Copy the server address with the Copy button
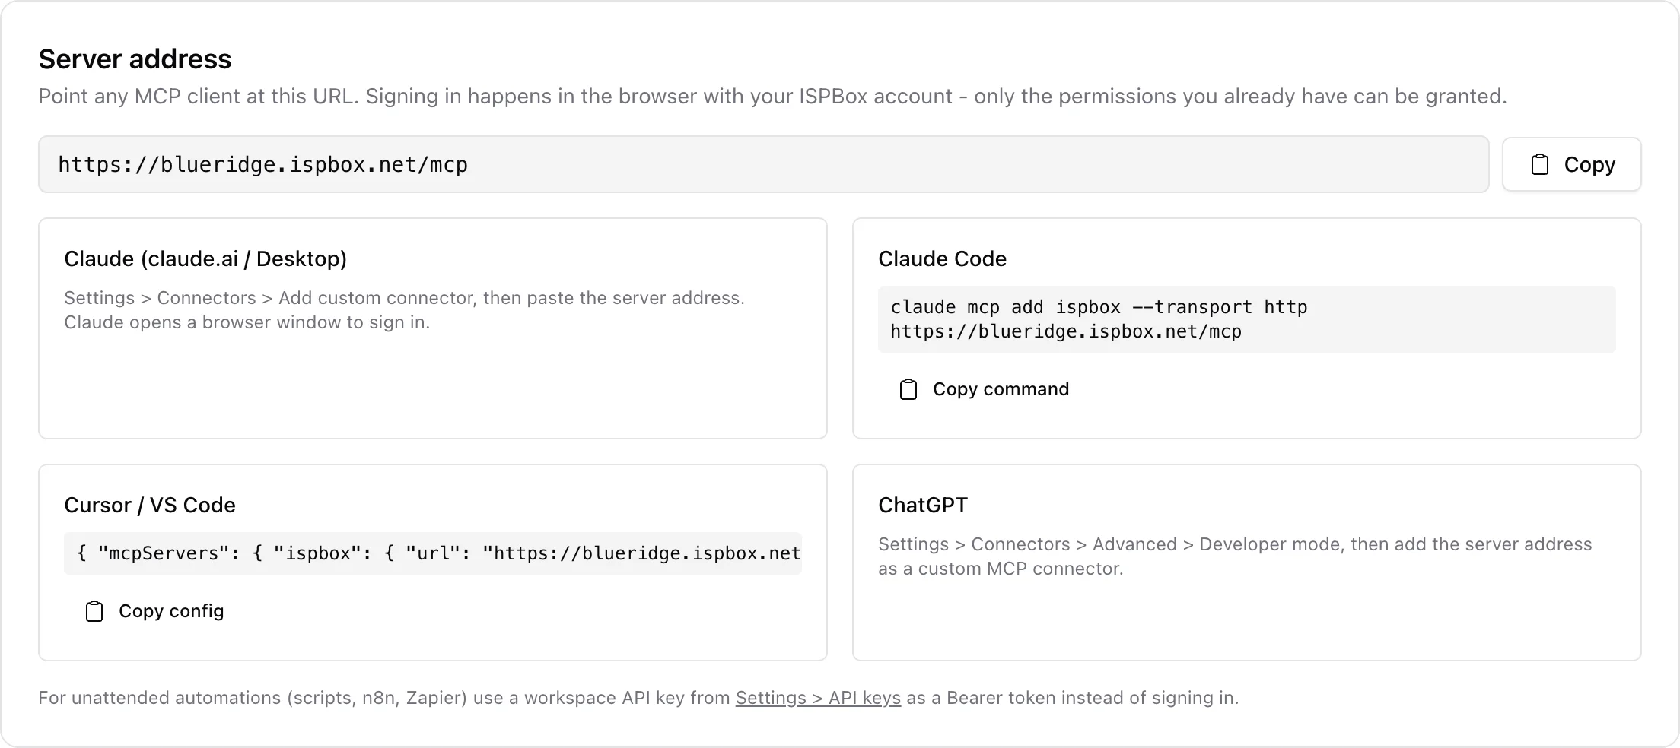The height and width of the screenshot is (748, 1680). point(1572,164)
